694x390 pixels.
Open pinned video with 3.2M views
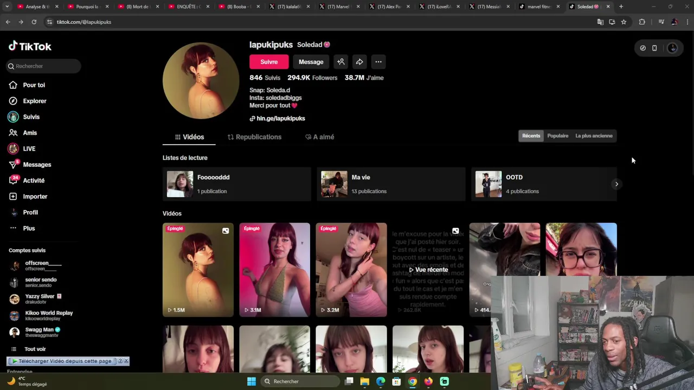point(351,270)
